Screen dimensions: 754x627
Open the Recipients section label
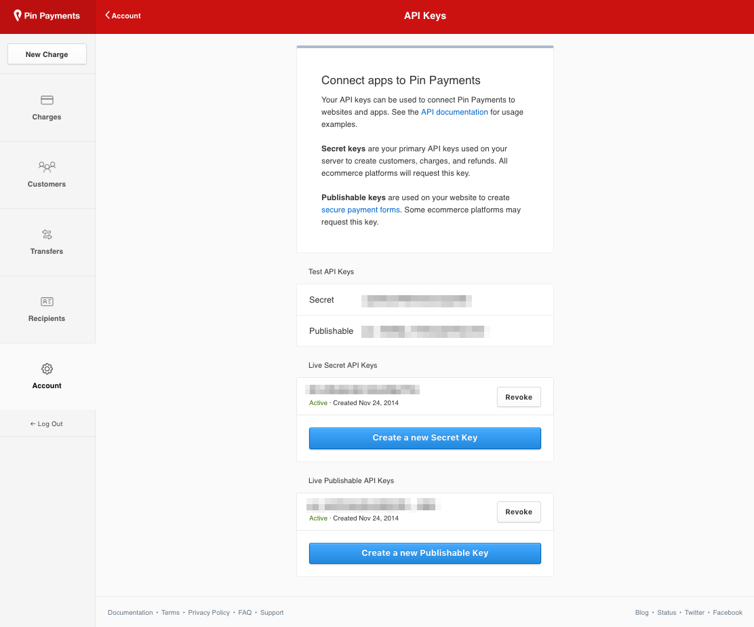(x=47, y=318)
